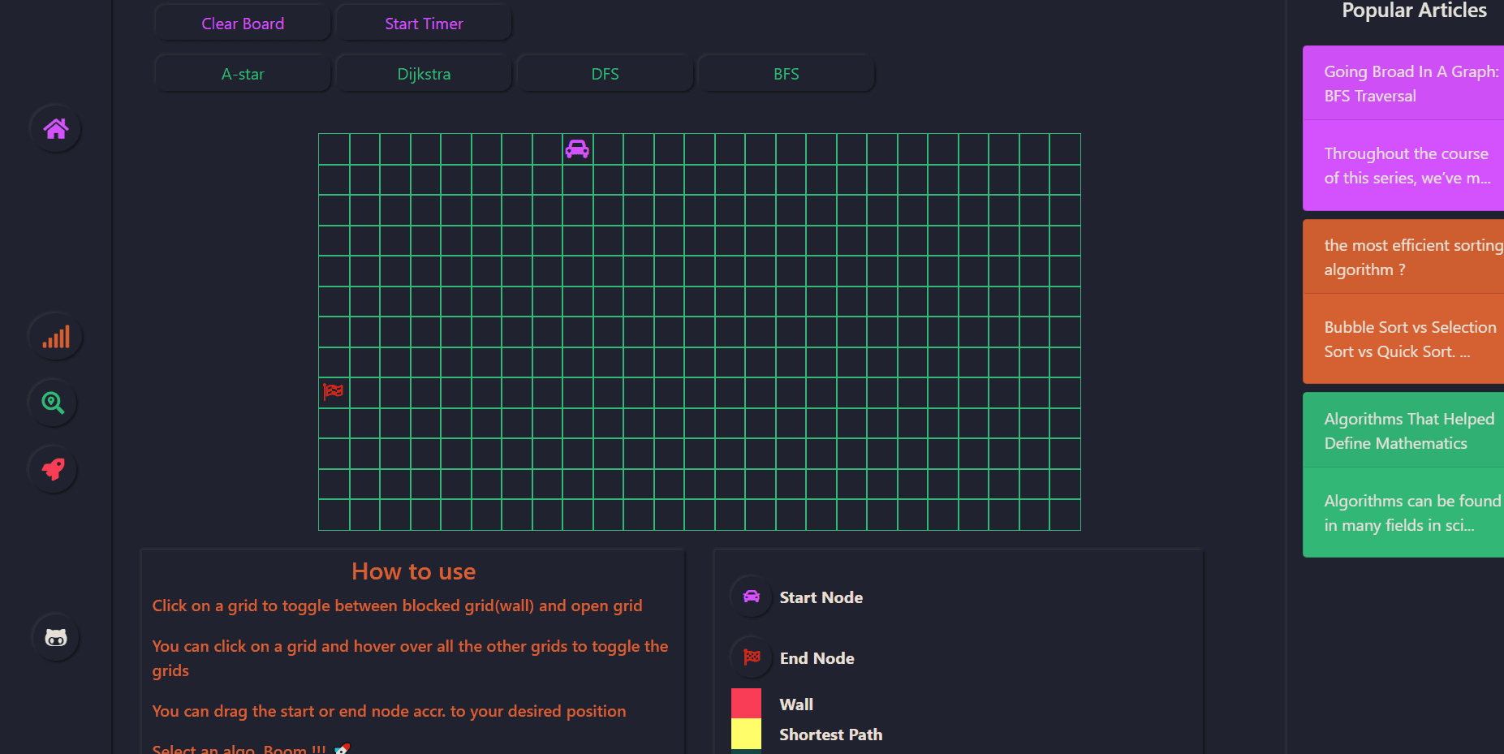Run the Dijkstra algorithm
This screenshot has height=754, width=1504.
[424, 74]
